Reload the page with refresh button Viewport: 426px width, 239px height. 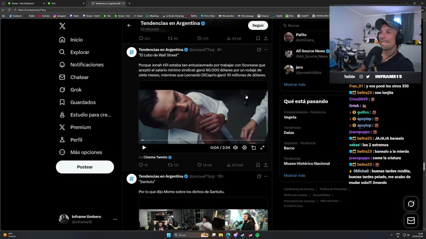[x=10, y=10]
